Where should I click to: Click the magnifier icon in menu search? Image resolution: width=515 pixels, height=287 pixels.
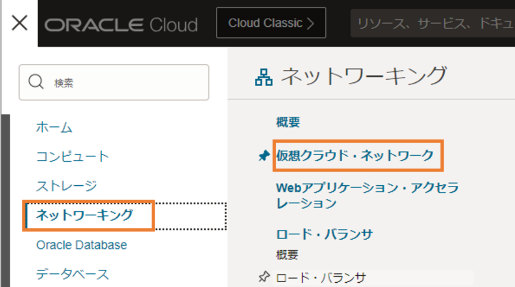(35, 82)
